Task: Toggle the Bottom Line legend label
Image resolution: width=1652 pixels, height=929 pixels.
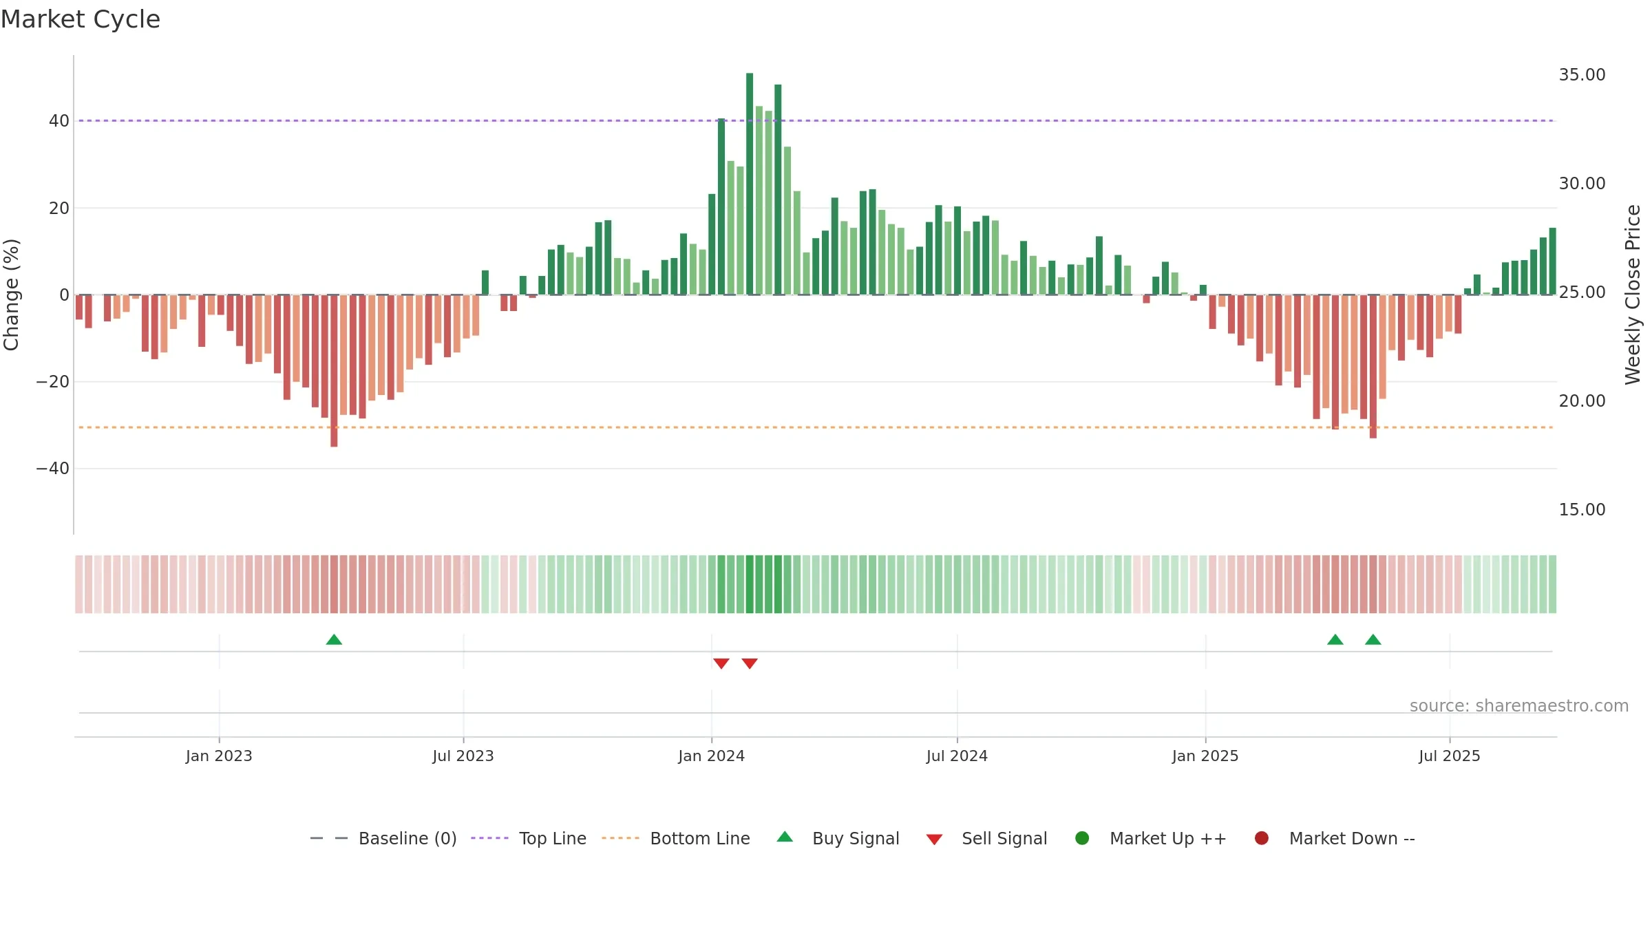Action: click(700, 838)
